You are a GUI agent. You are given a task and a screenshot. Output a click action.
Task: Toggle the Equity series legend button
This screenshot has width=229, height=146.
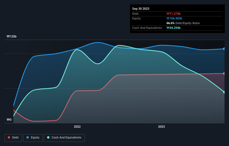tap(33, 138)
